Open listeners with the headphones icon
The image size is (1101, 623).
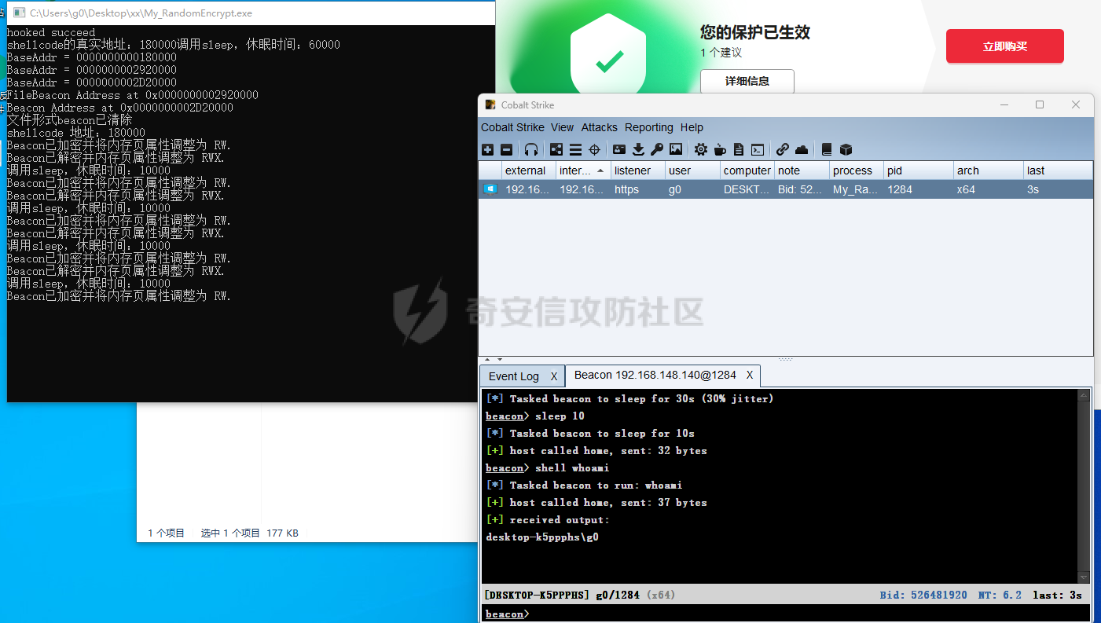531,149
